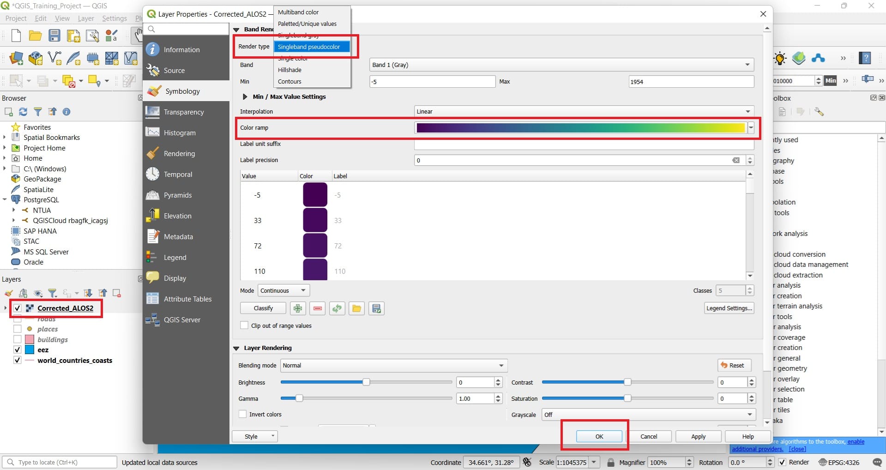Open Layout Manager icon
Viewport: 886px width, 470px height.
click(92, 36)
